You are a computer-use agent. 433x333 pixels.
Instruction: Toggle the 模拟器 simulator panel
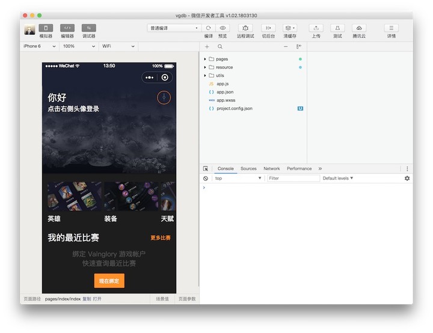(46, 28)
